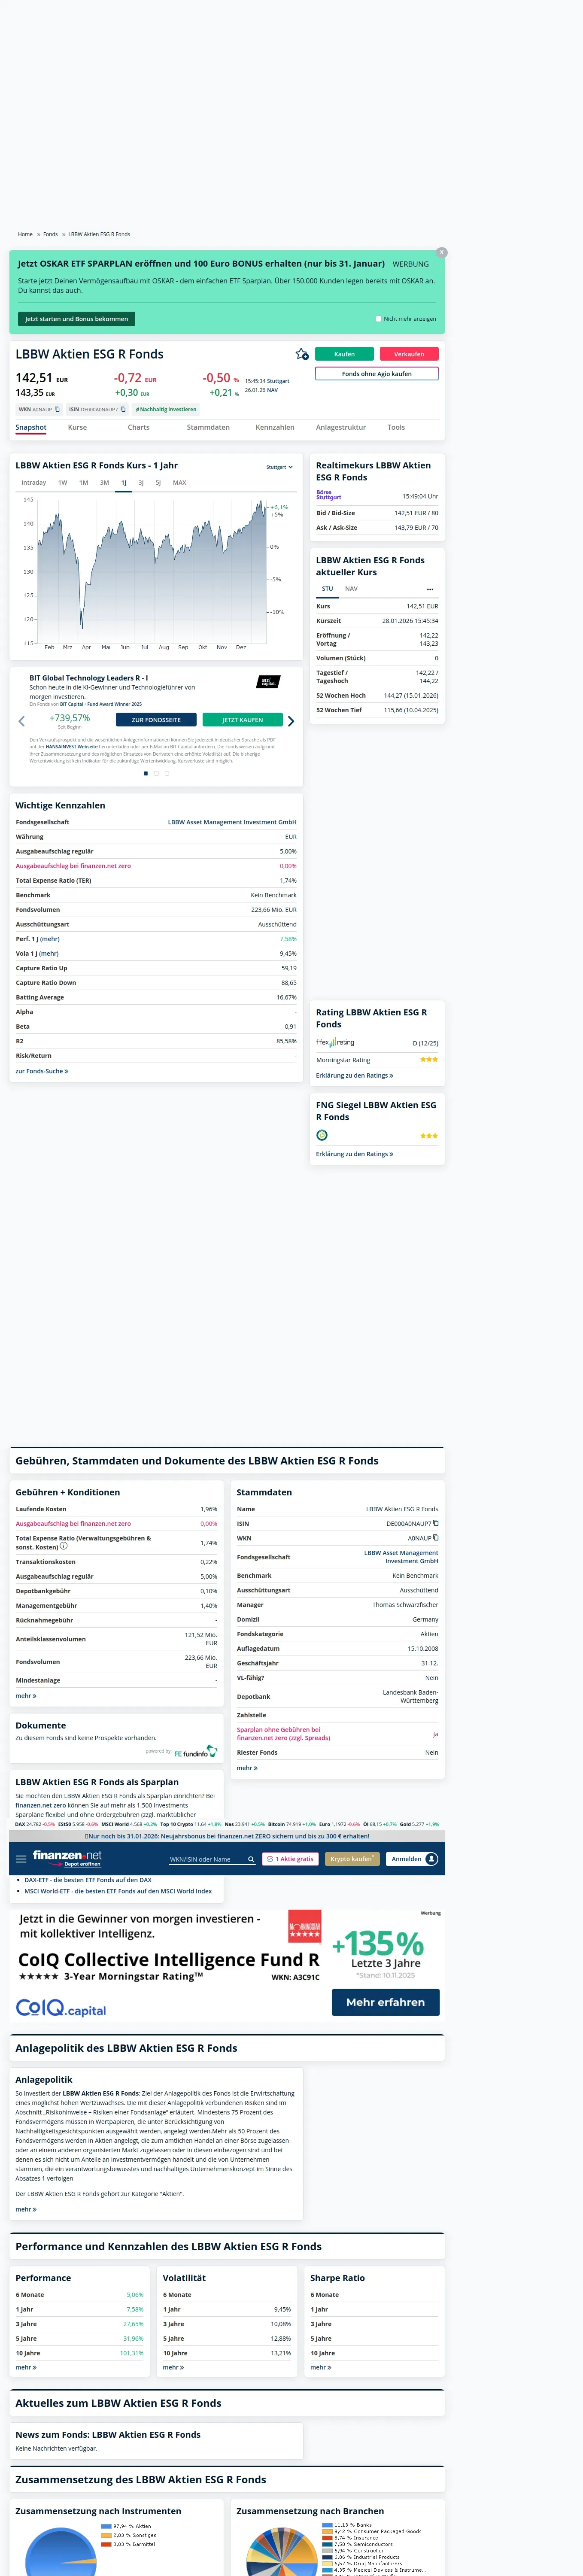Open the Tools tab

click(396, 428)
